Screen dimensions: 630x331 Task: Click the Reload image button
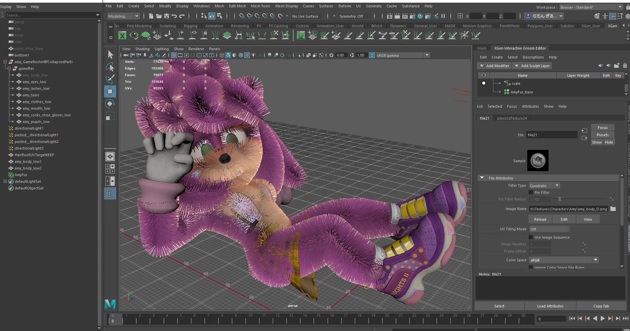[540, 219]
